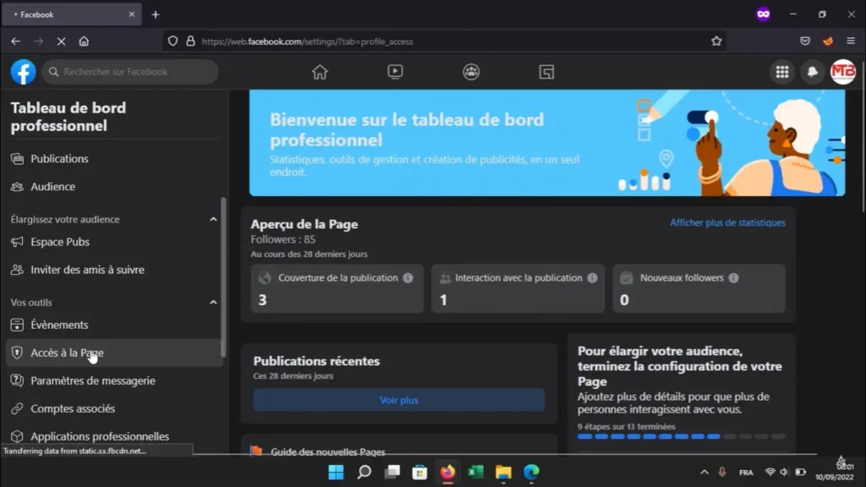Click the MB profile avatar
866x487 pixels.
click(x=843, y=72)
